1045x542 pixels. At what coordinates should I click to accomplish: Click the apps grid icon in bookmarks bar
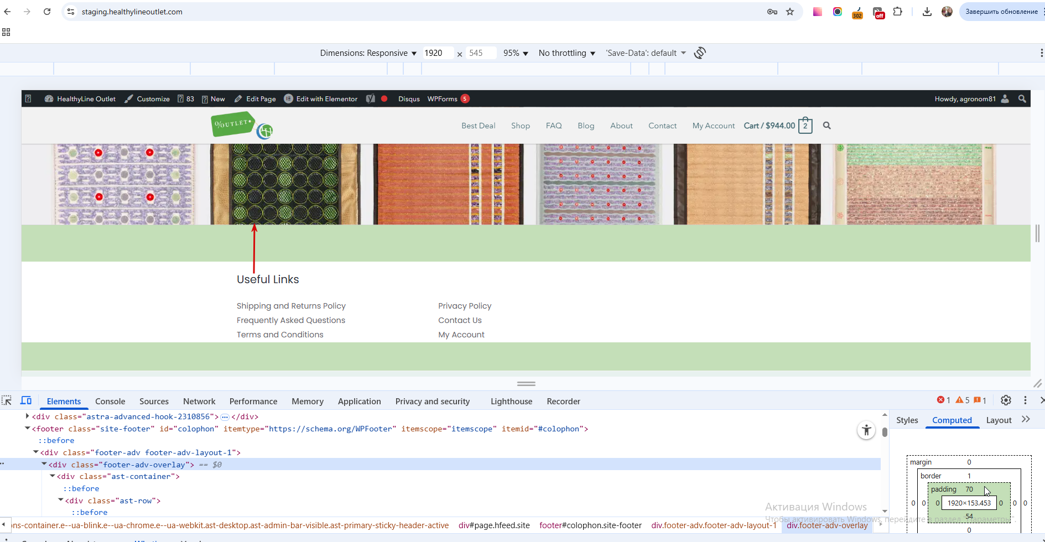[6, 32]
